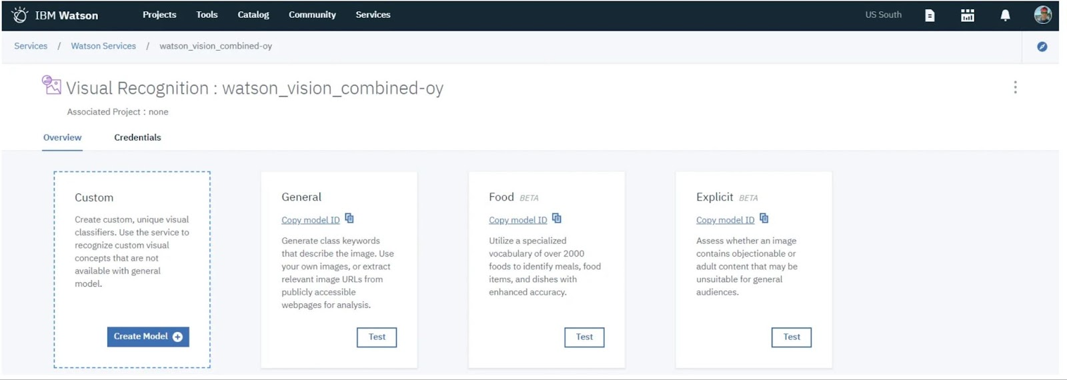The image size is (1067, 380).
Task: Click the Explicit card description text
Action: point(747,266)
